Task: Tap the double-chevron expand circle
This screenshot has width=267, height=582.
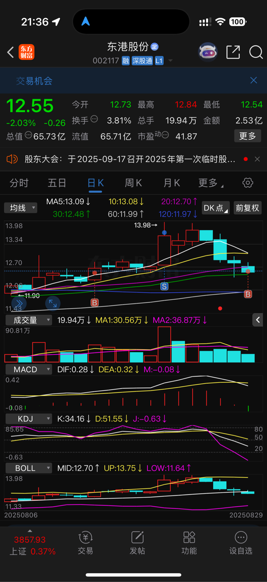Action: coord(19,304)
